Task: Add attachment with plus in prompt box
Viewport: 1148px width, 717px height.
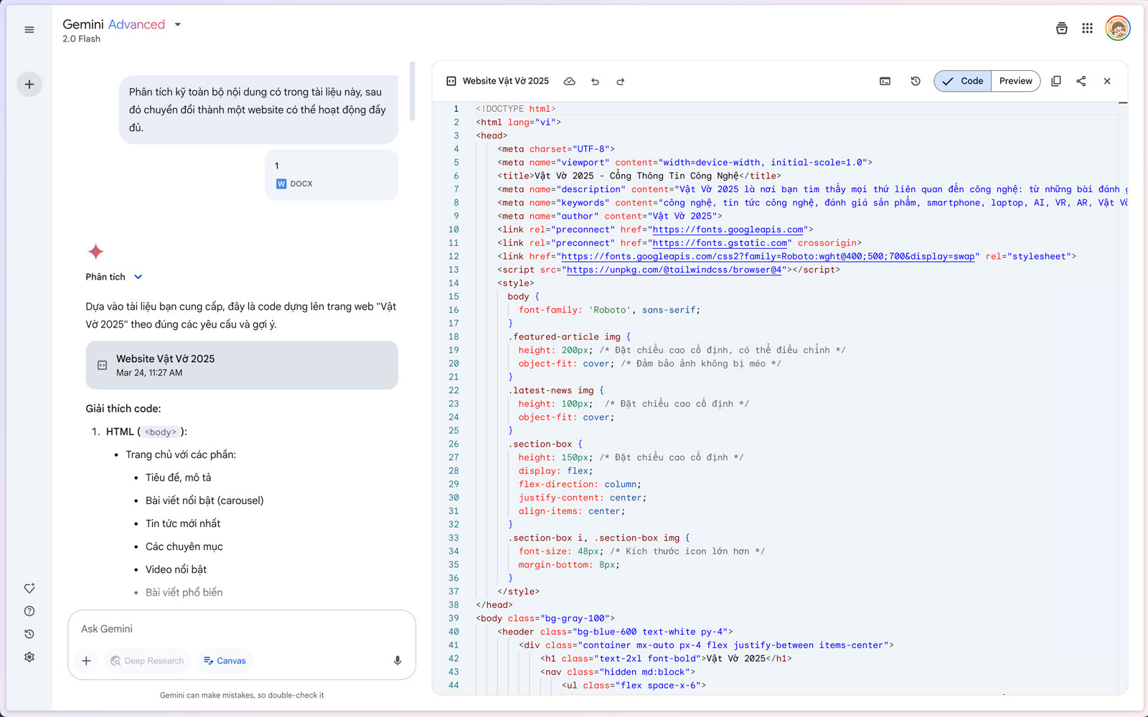Action: 86,660
